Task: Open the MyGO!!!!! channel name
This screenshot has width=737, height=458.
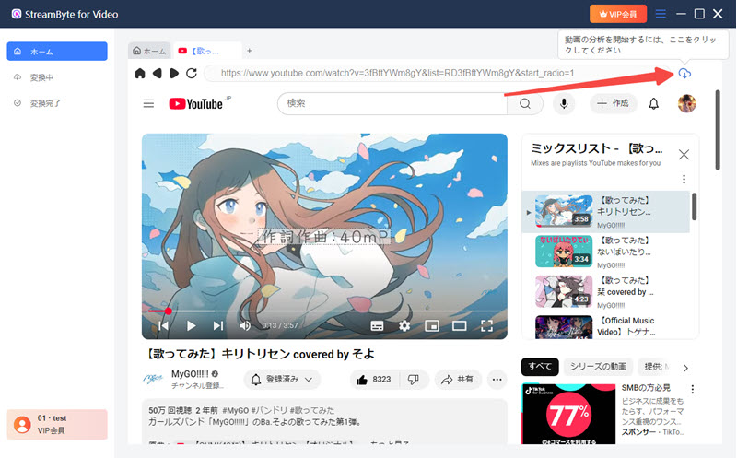Action: [190, 374]
